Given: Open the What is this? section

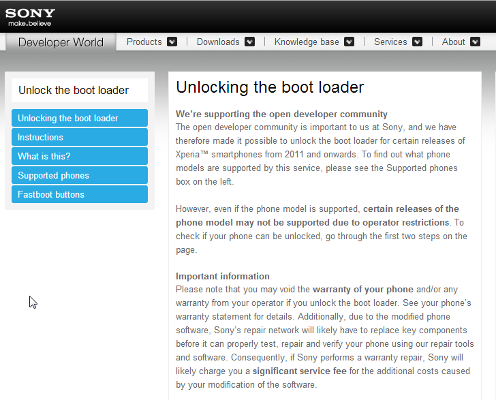Looking at the screenshot, I should (x=80, y=156).
